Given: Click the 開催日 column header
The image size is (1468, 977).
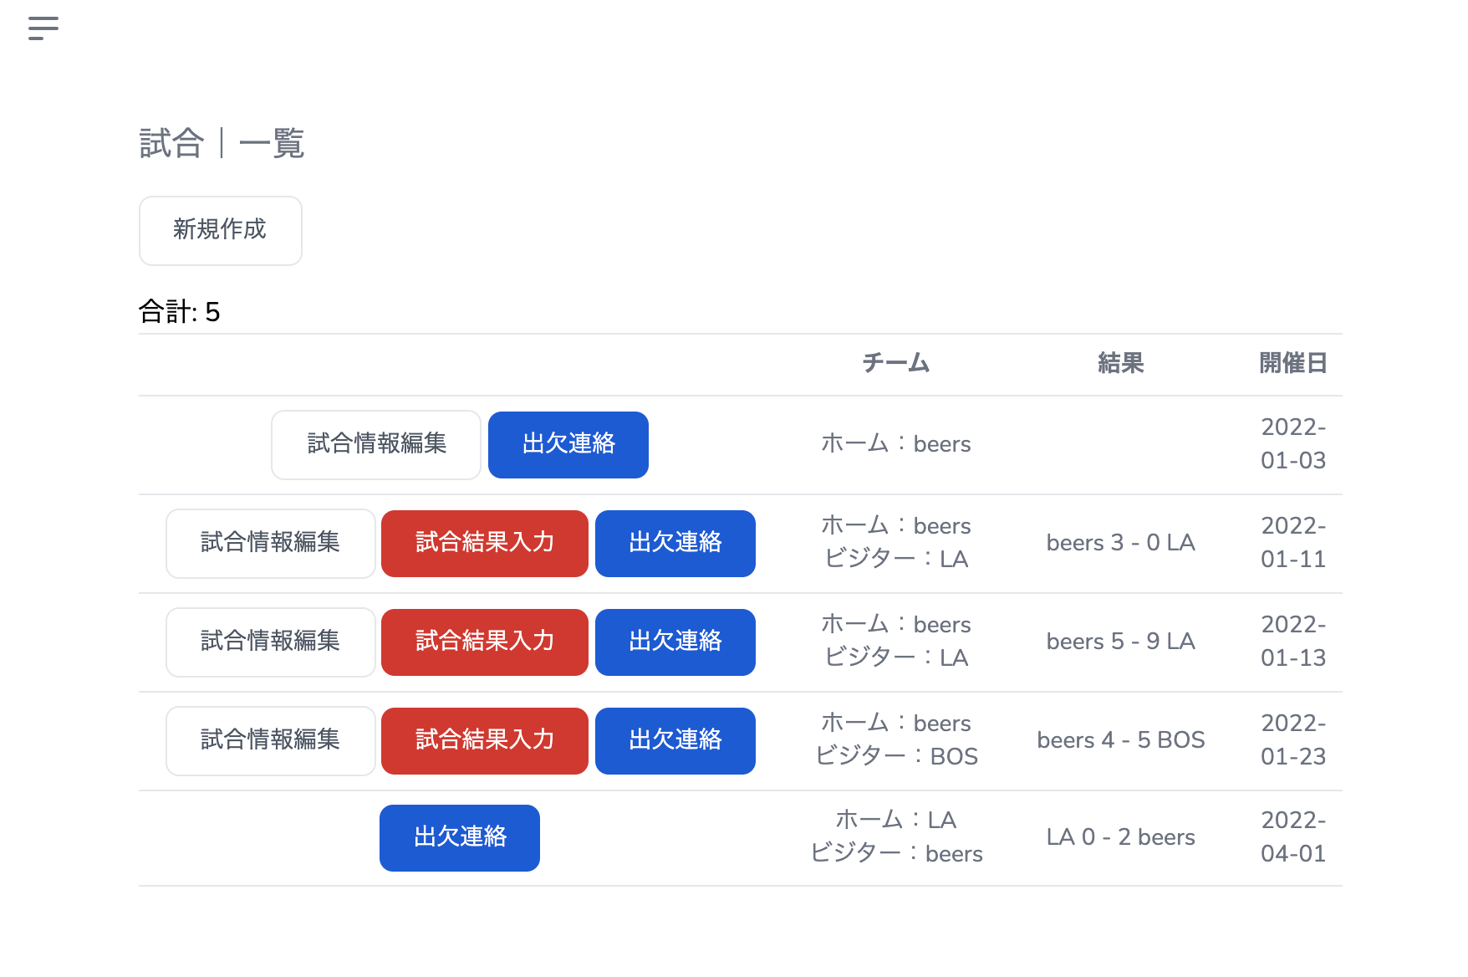Looking at the screenshot, I should [1292, 363].
